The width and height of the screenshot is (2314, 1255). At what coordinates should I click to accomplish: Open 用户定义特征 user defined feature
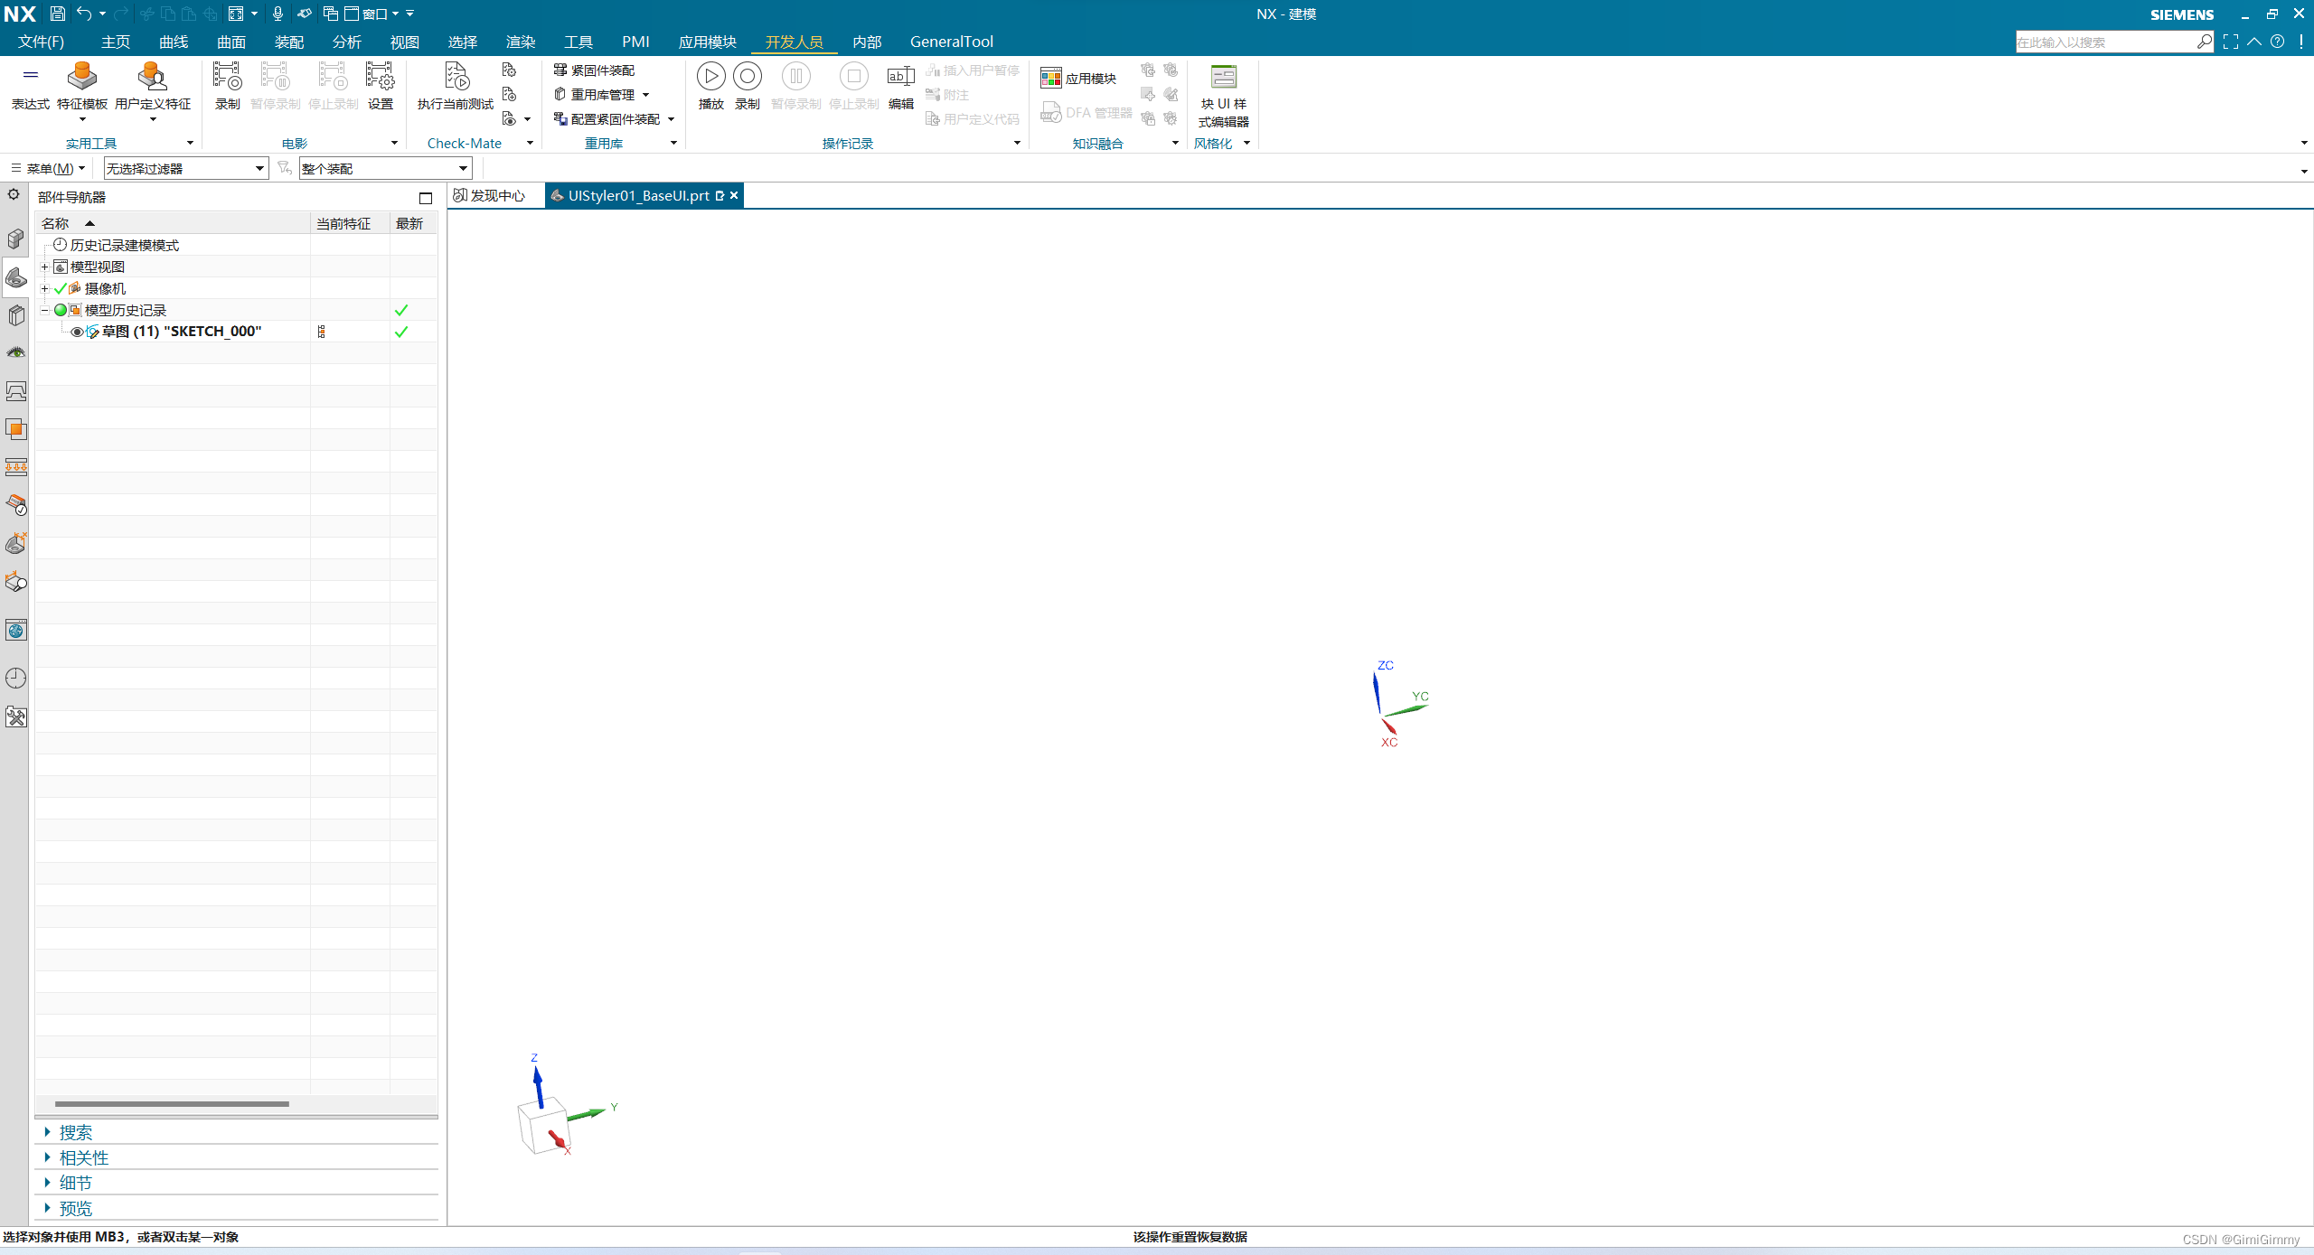152,90
